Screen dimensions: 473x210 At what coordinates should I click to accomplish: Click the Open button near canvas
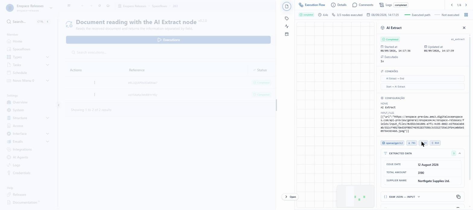point(290,197)
